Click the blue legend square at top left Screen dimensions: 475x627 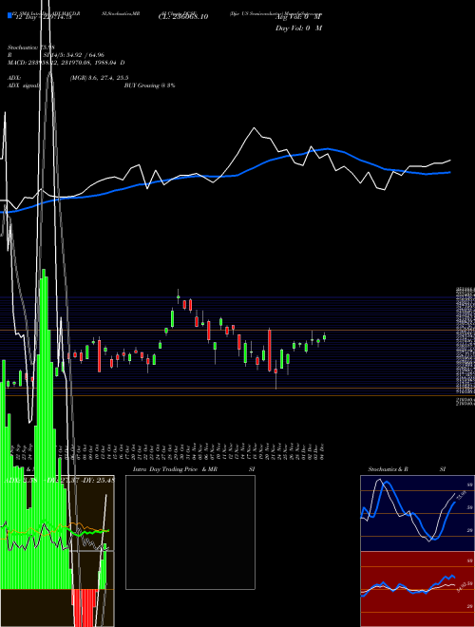click(10, 15)
